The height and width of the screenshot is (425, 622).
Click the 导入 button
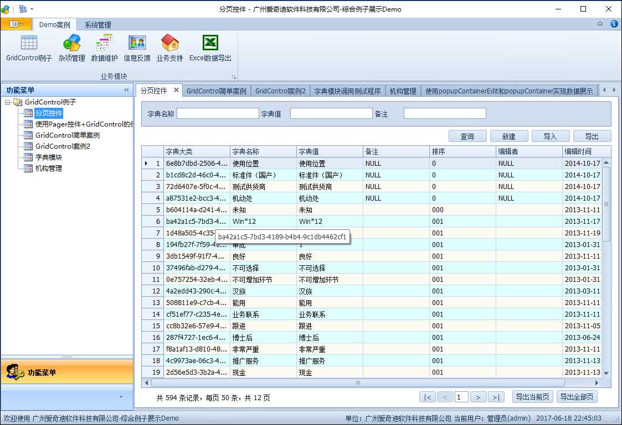(x=551, y=136)
